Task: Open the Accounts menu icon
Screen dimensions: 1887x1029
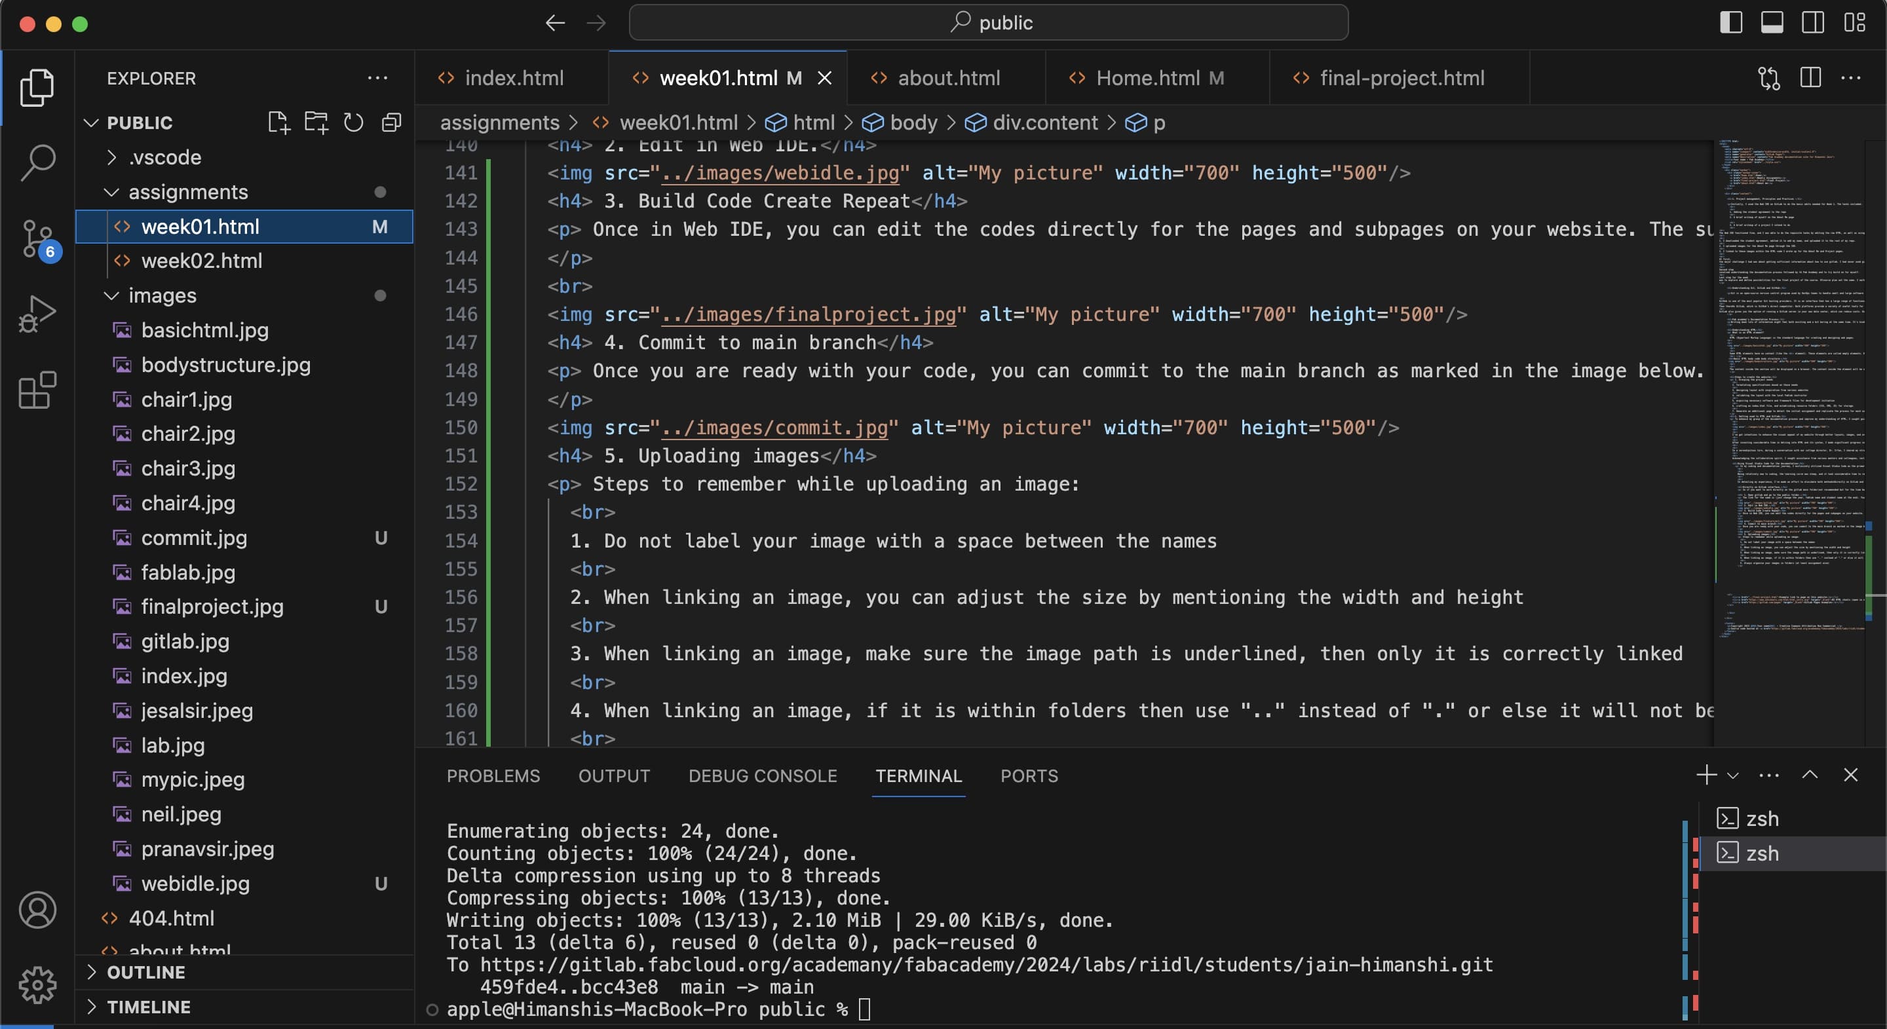Action: tap(37, 910)
